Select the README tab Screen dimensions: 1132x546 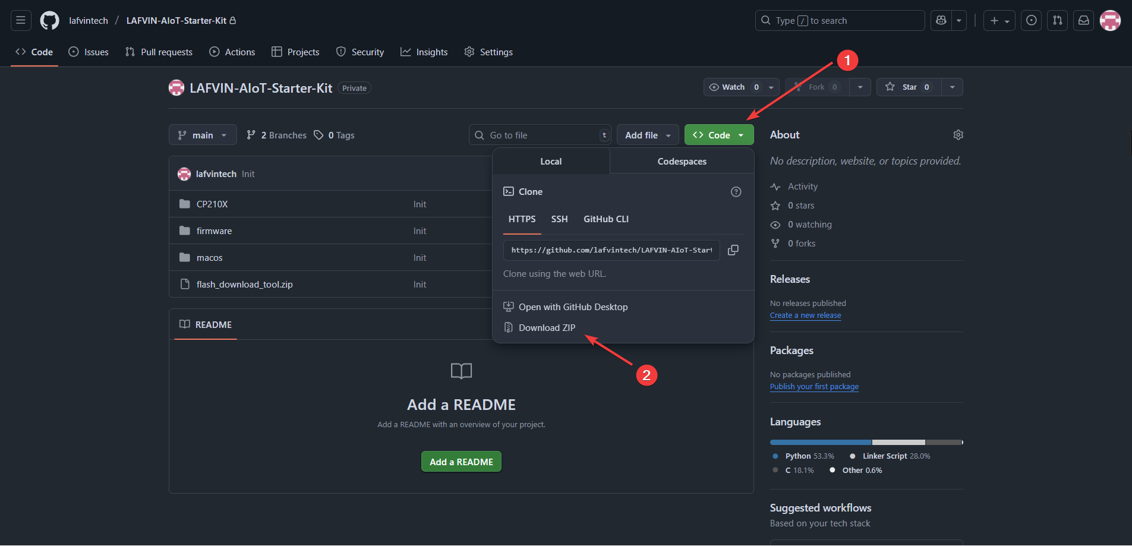[206, 324]
